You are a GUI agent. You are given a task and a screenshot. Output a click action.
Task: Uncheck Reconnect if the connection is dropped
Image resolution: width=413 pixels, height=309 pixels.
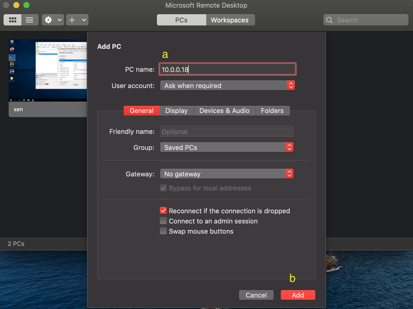tap(163, 211)
